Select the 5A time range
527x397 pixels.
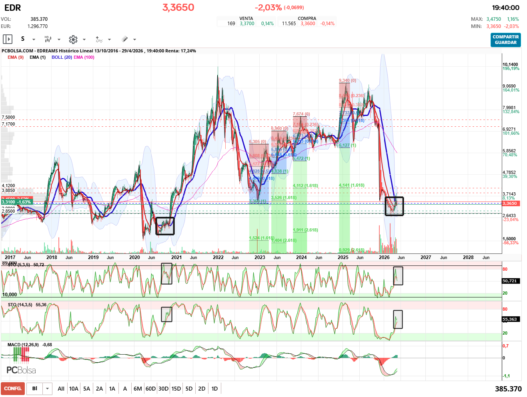[x=86, y=389]
